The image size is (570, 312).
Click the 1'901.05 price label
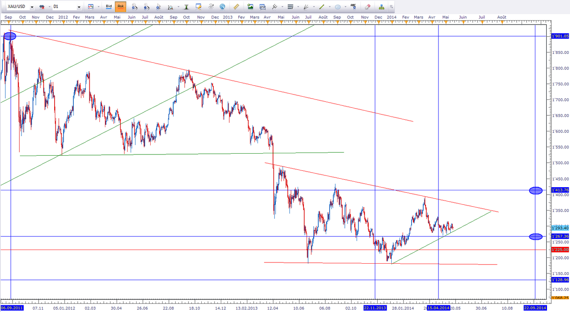point(560,36)
